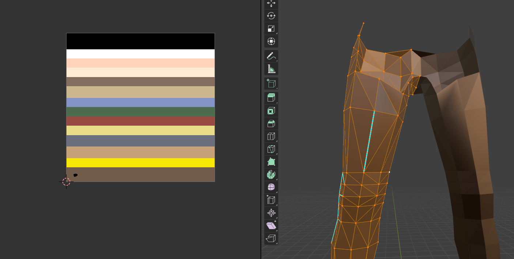This screenshot has width=514, height=259.
Task: Activate the Loop Cut tool
Action: point(271,136)
